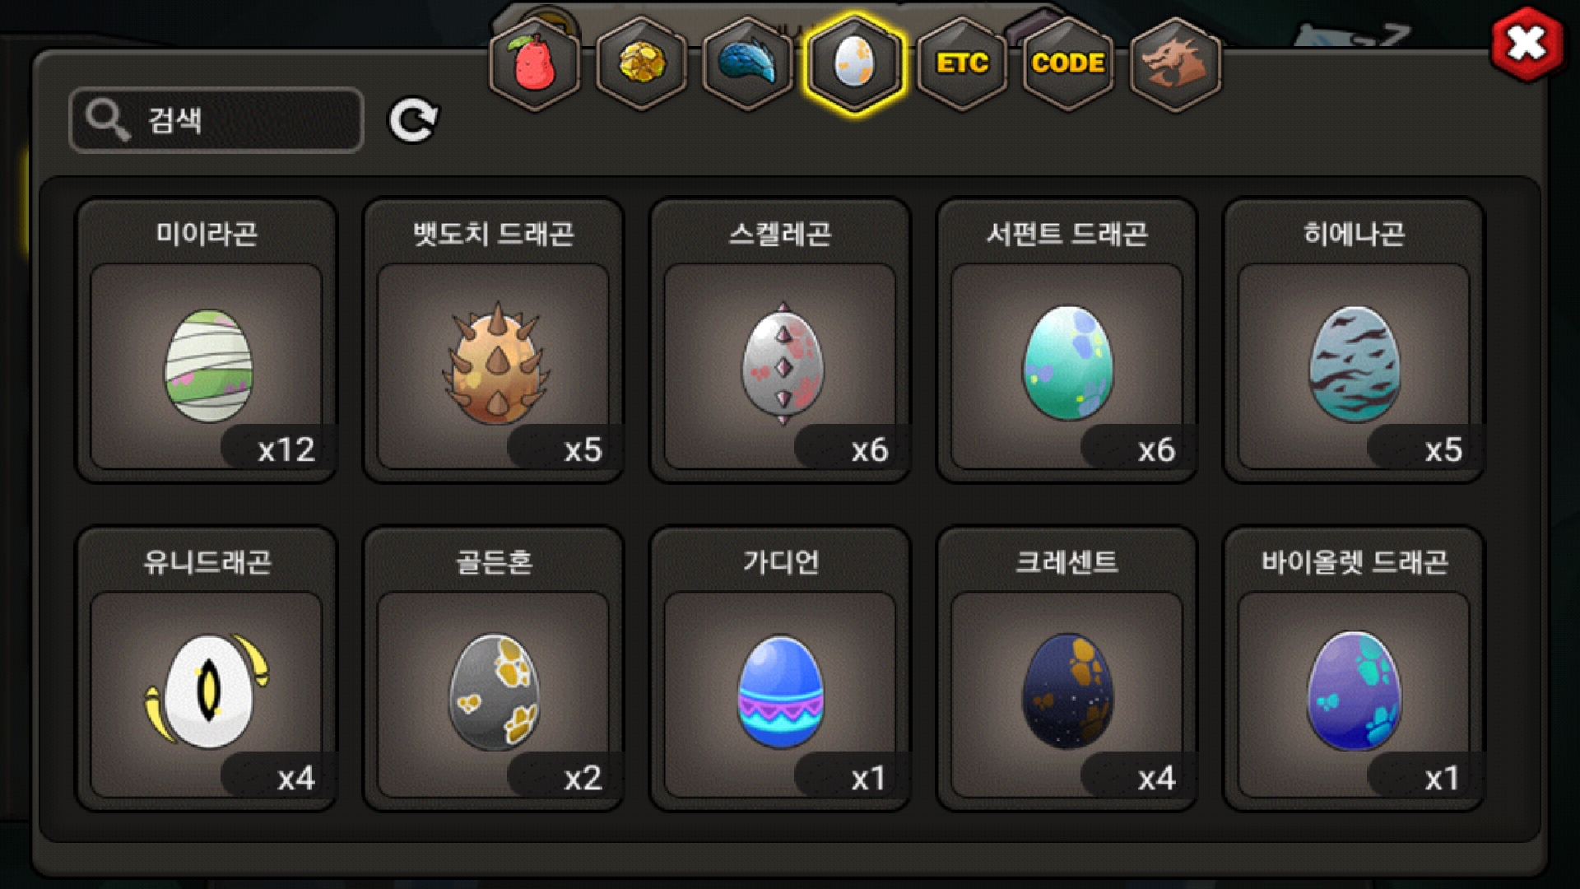
Task: Open the fruit food tab
Action: 535,63
